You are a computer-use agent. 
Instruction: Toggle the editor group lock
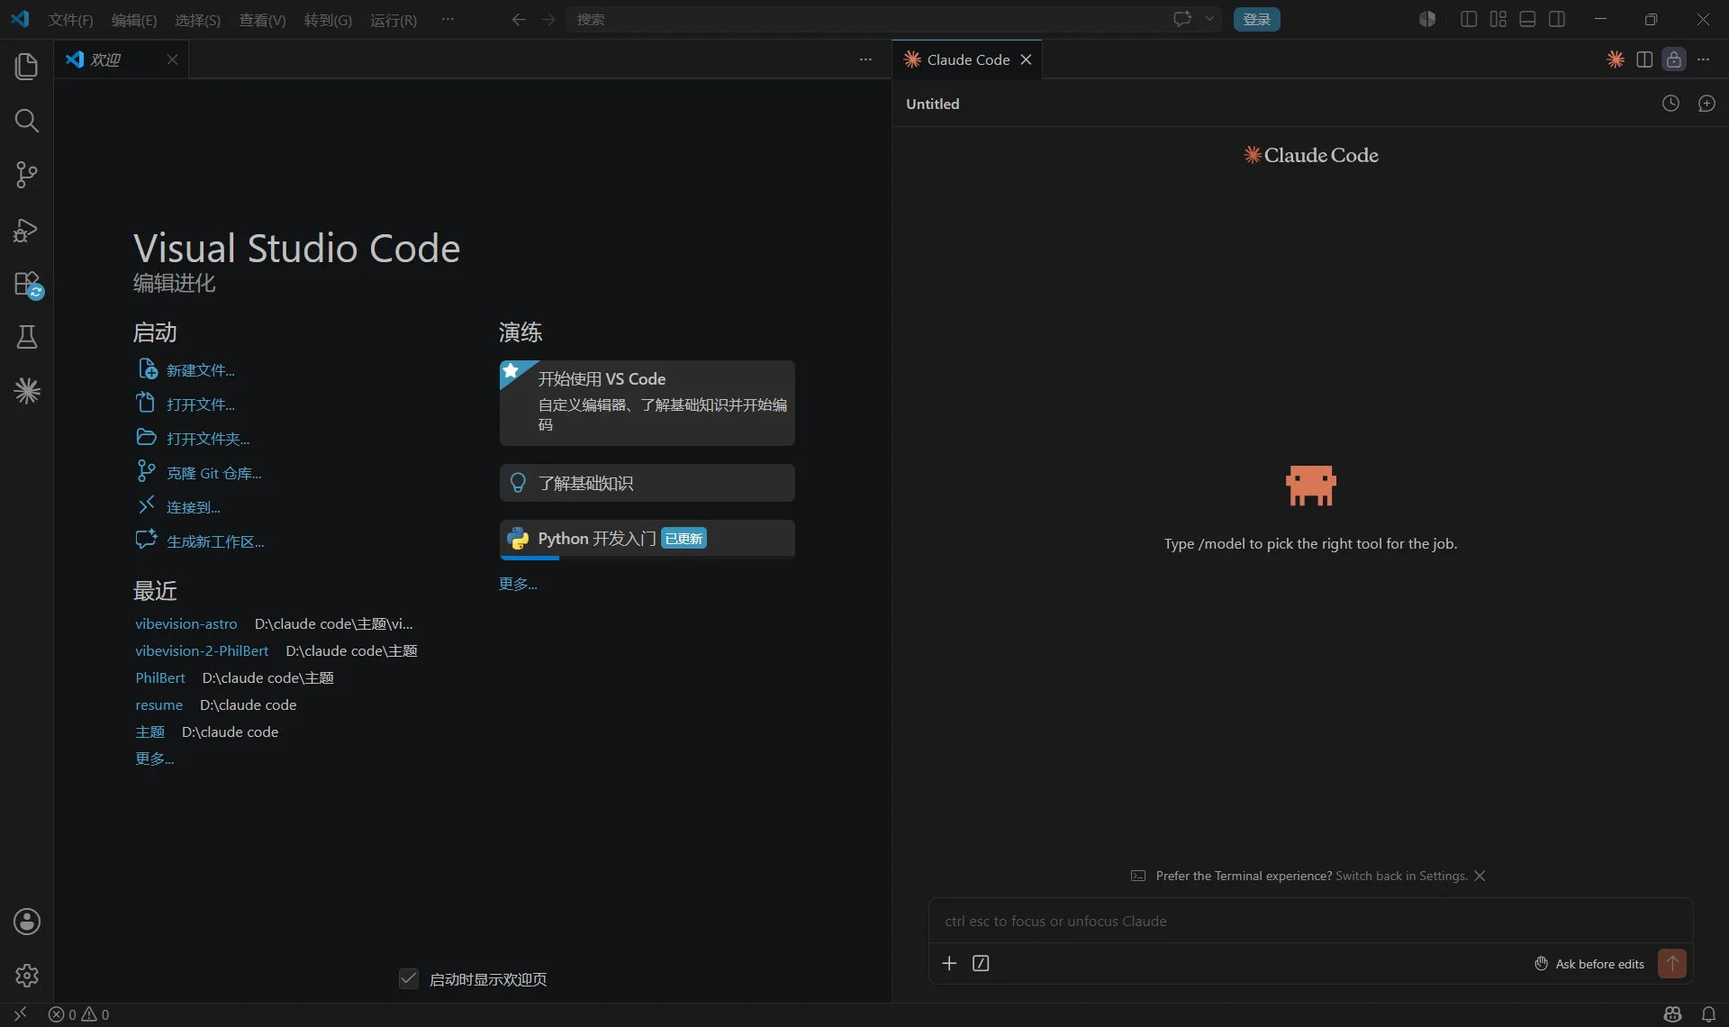point(1673,59)
